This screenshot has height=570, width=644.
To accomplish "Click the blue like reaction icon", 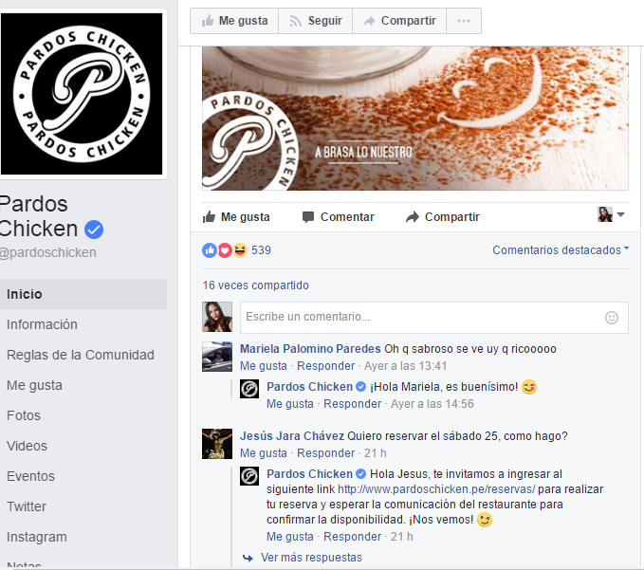I will coord(210,250).
